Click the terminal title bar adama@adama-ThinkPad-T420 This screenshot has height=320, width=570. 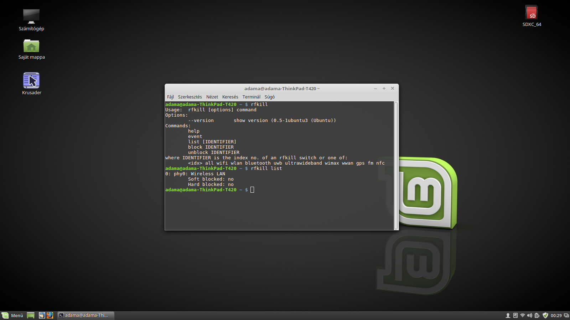(282, 89)
